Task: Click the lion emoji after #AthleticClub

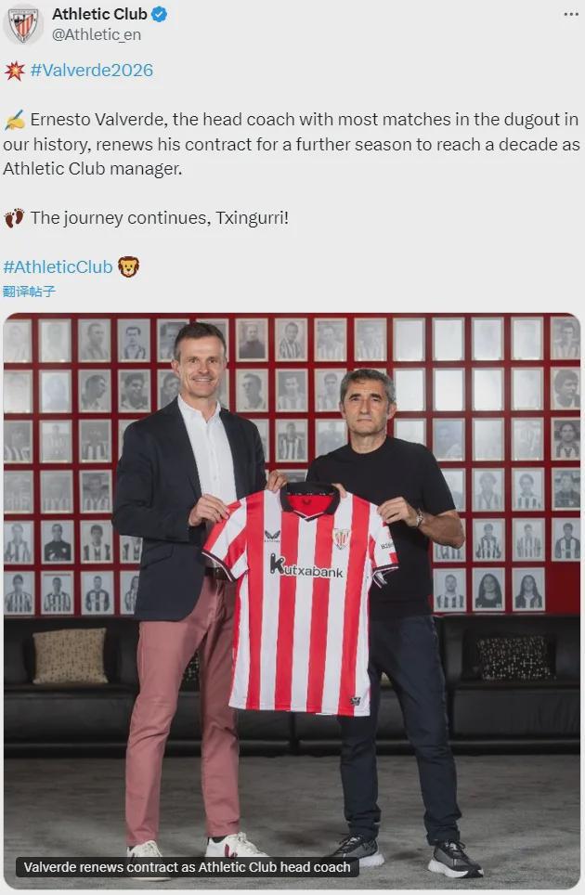Action: [x=128, y=266]
